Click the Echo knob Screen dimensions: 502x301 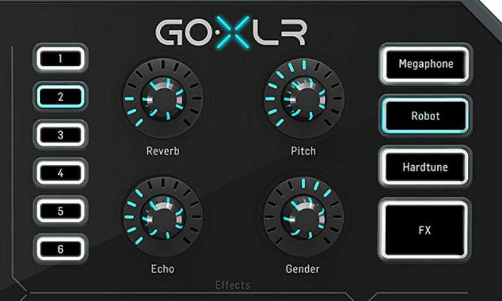pyautogui.click(x=163, y=217)
